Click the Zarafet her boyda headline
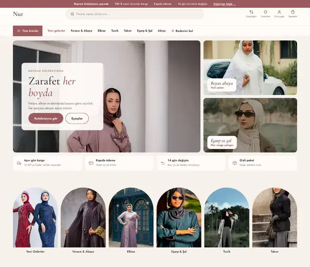 pyautogui.click(x=52, y=87)
